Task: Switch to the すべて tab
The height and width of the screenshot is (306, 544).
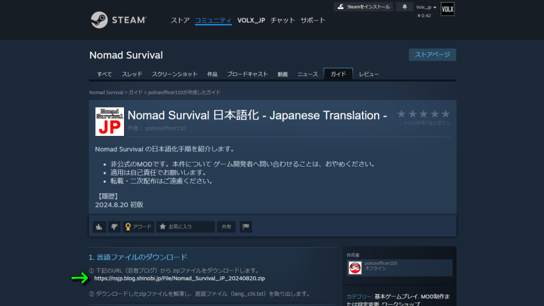Action: coord(104,74)
